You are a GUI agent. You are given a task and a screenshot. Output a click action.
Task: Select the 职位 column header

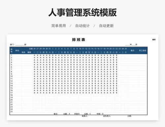click(x=17, y=50)
